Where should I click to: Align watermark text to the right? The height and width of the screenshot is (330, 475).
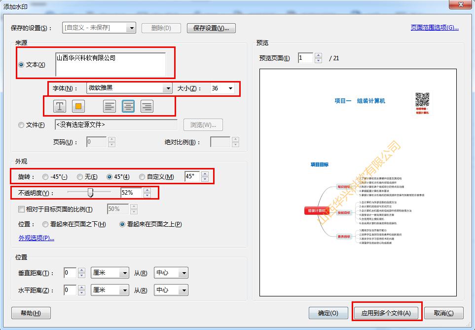pos(146,106)
